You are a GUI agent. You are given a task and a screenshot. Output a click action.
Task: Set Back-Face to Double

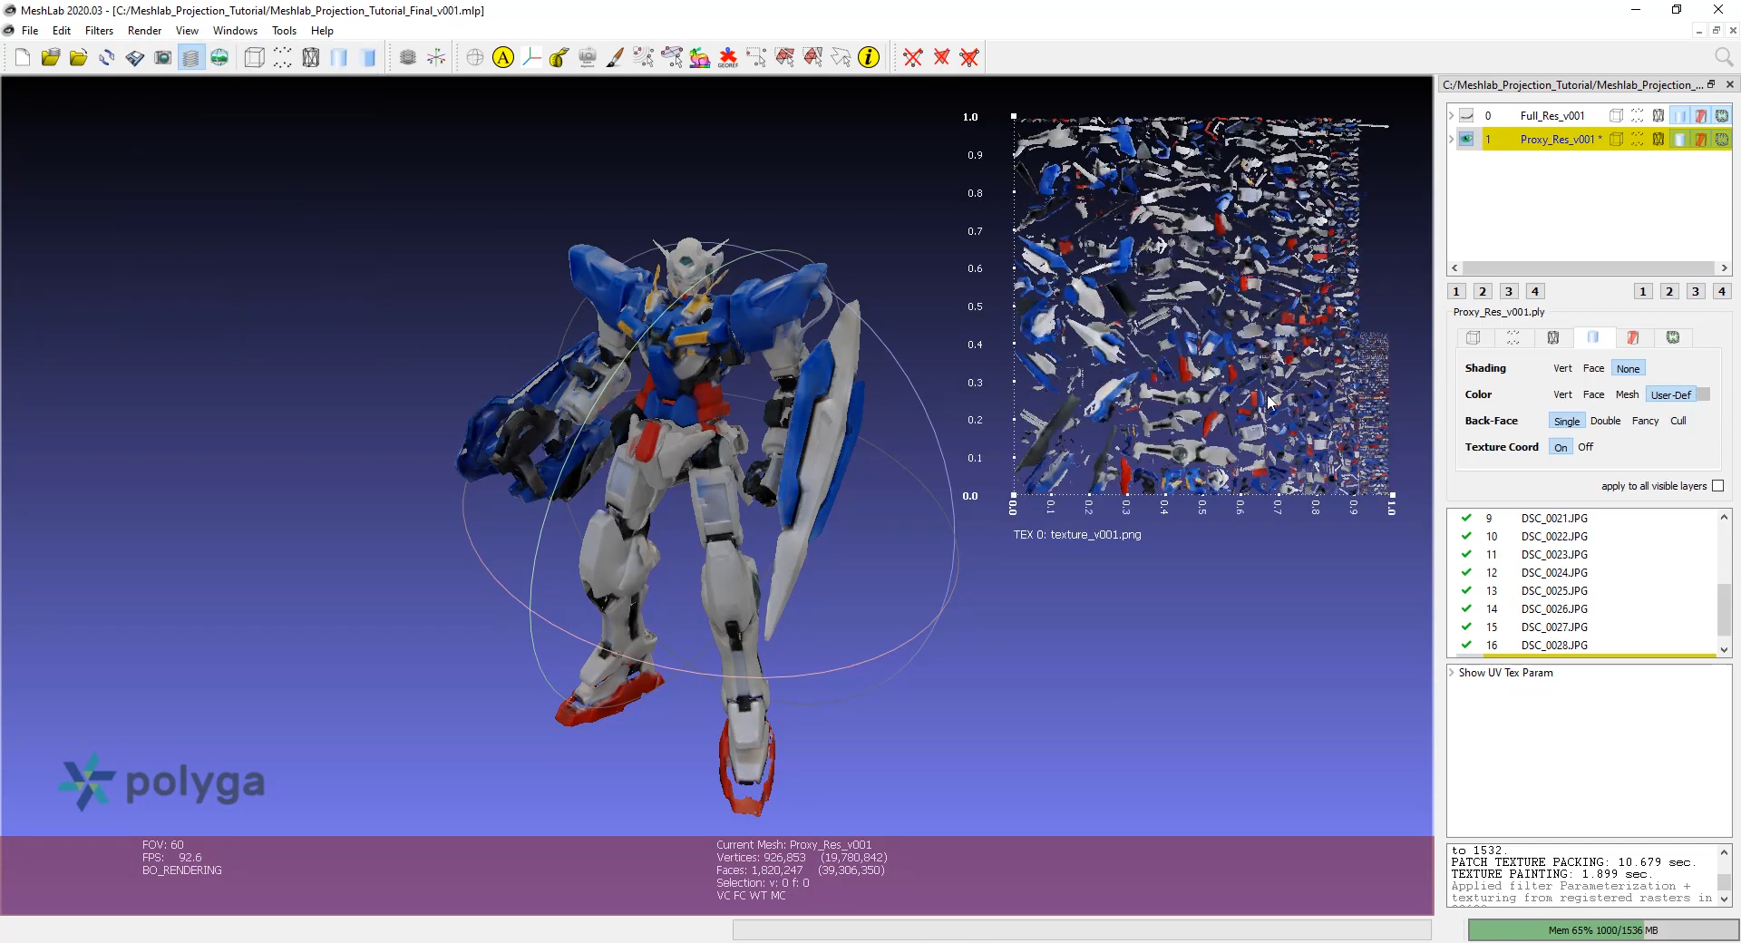click(x=1605, y=421)
